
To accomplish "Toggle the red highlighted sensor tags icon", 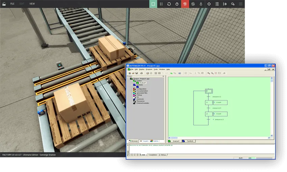I will [185, 4].
